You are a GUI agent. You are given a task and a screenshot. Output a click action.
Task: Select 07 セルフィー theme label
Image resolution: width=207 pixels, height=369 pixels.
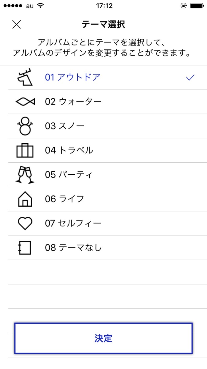coord(73,223)
